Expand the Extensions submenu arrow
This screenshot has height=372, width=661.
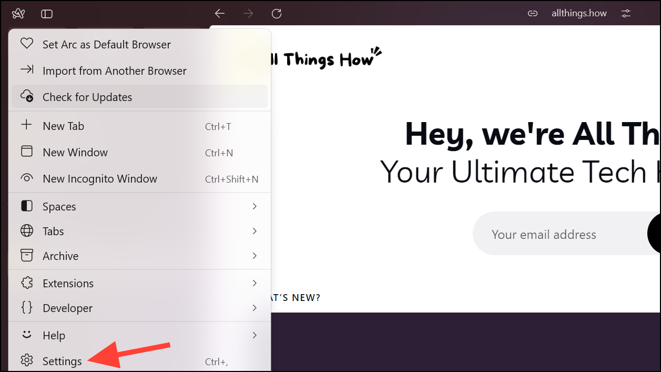(x=255, y=283)
